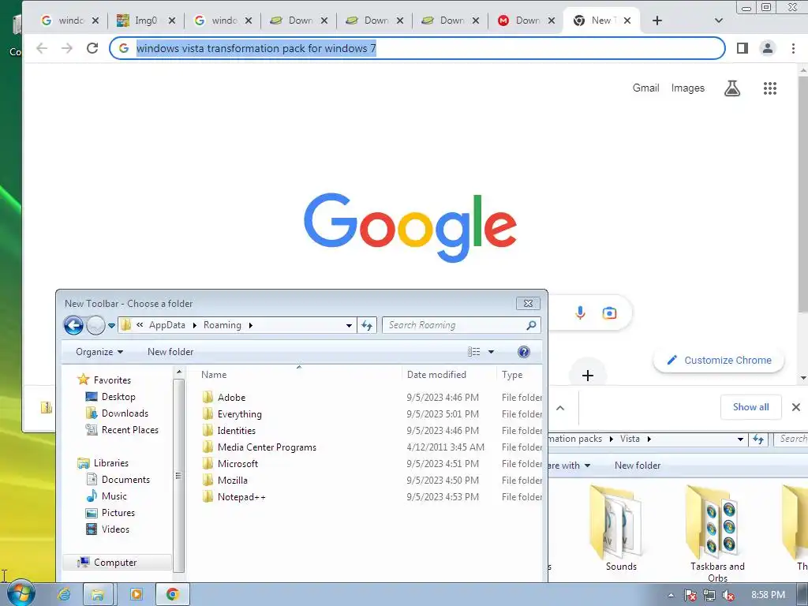The height and width of the screenshot is (606, 808).
Task: Expand the address bar history dropdown
Action: (x=349, y=325)
